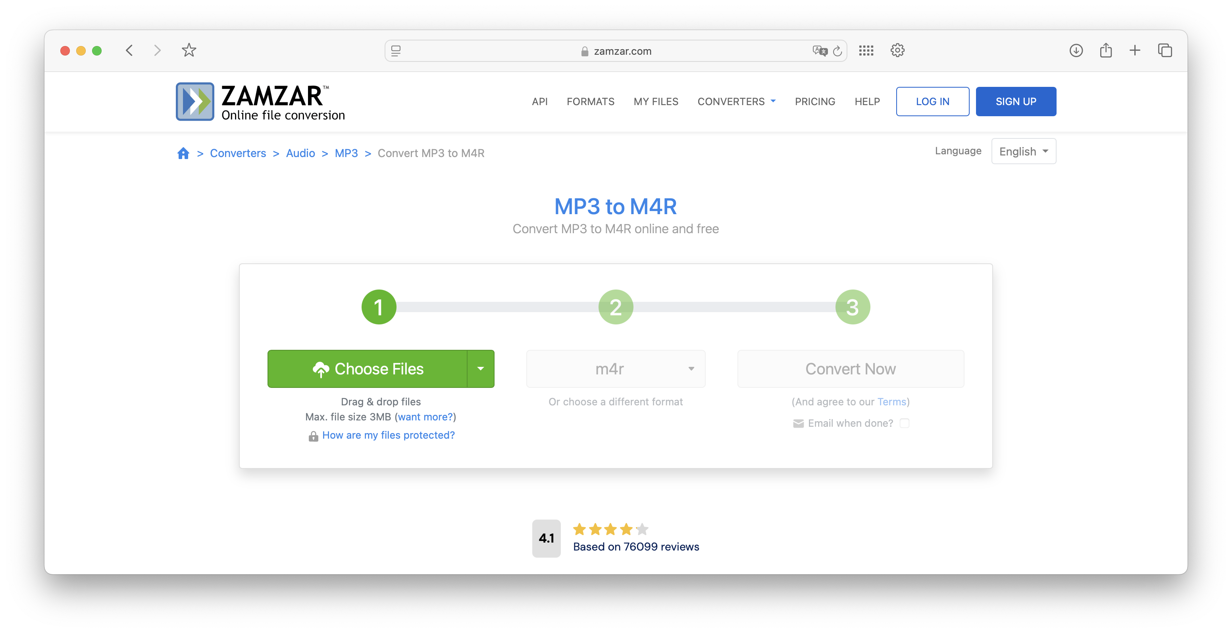Open the HELP menu item
This screenshot has width=1232, height=633.
(x=867, y=101)
